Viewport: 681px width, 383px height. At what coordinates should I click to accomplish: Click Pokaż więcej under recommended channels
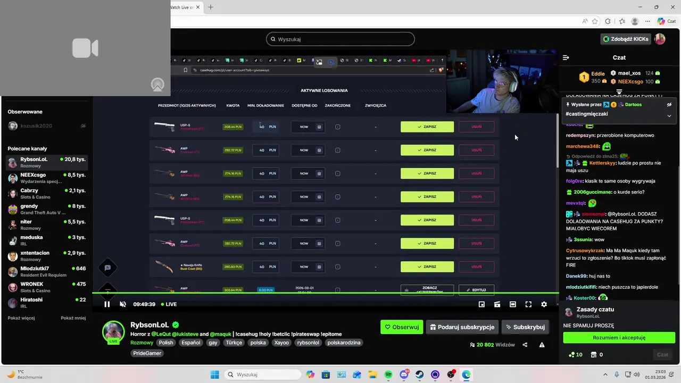click(21, 318)
